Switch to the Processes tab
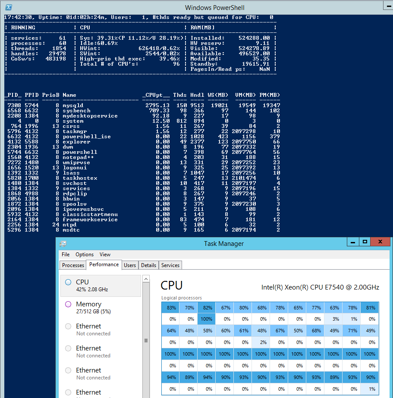This screenshot has width=393, height=398. point(72,265)
